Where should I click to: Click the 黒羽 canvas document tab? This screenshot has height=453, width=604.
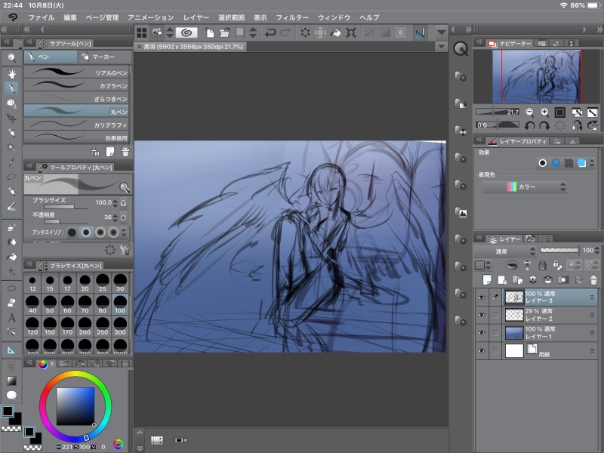point(190,47)
